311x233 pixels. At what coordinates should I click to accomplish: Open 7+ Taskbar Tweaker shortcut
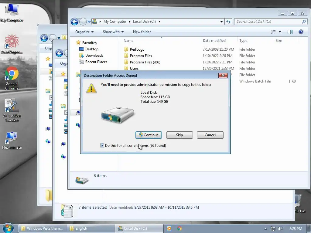[x=12, y=110]
